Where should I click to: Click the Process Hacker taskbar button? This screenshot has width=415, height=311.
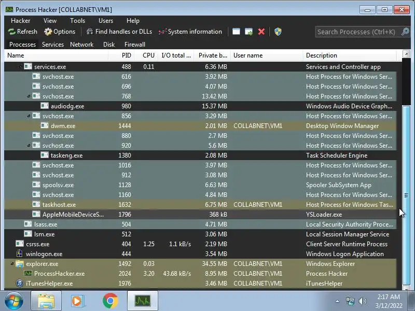(x=142, y=301)
